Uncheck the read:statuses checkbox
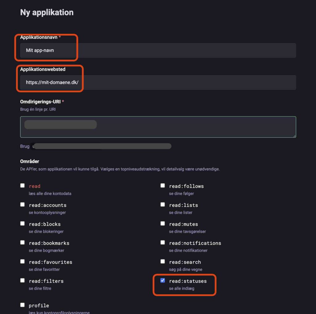Screen dimensions: 316x314 click(x=163, y=280)
